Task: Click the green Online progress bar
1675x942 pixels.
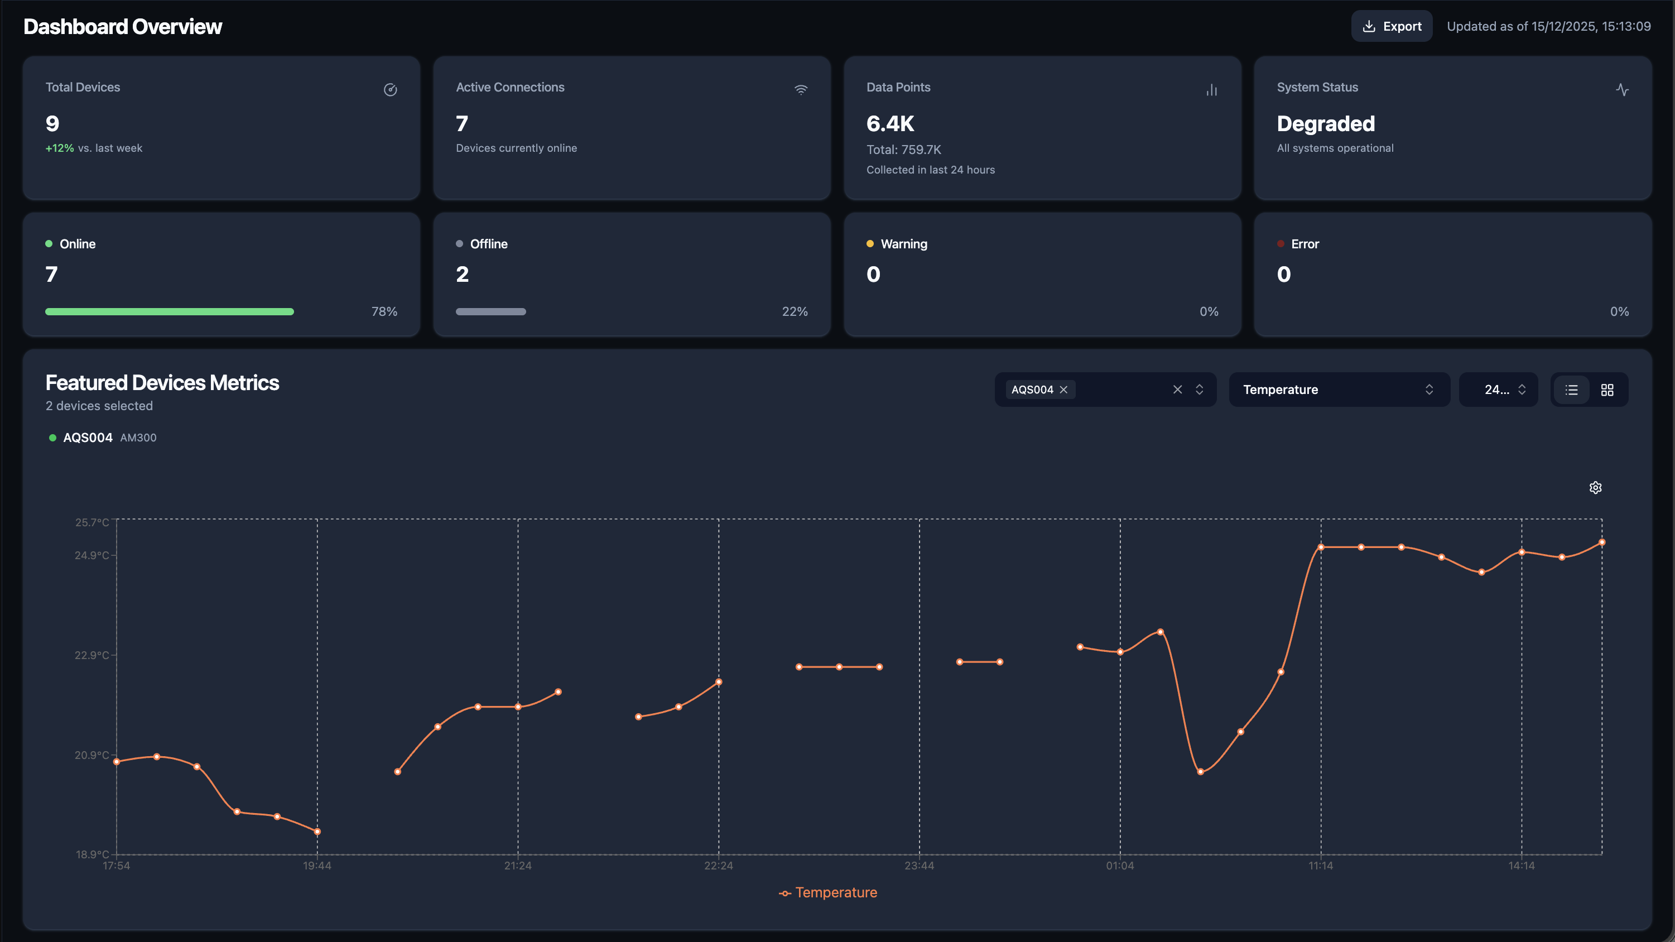Action: pyautogui.click(x=169, y=311)
